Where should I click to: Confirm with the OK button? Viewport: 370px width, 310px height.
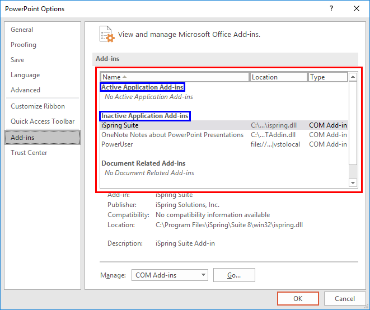pyautogui.click(x=298, y=299)
